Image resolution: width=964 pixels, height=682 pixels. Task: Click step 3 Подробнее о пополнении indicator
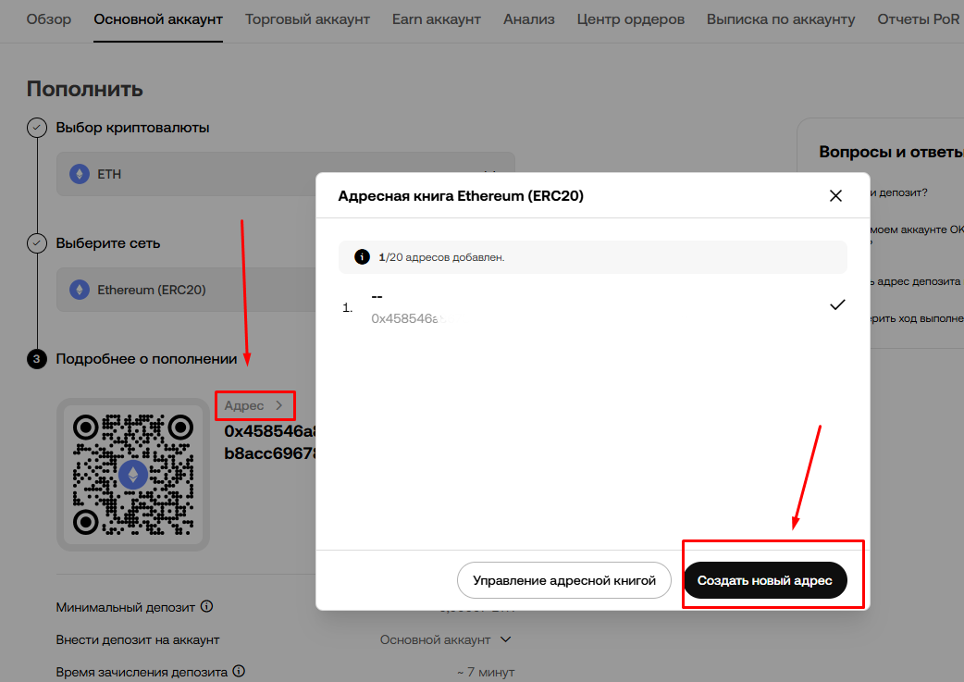[x=37, y=359]
